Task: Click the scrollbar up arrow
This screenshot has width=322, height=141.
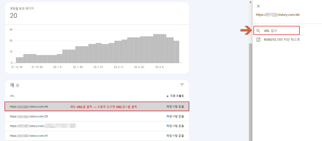Action: pyautogui.click(x=250, y=2)
